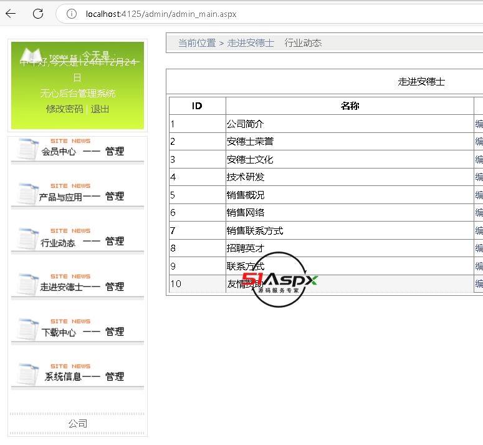The height and width of the screenshot is (445, 483).
Task: Click the ID cell of row 10
Action: [197, 284]
